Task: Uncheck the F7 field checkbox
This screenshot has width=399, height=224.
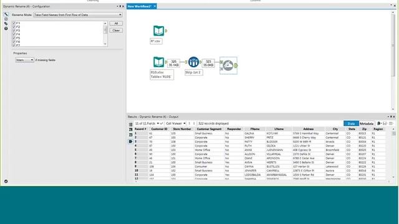Action: 14,45
